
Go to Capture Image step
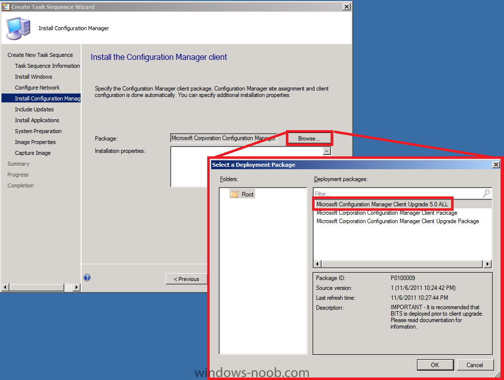[33, 153]
